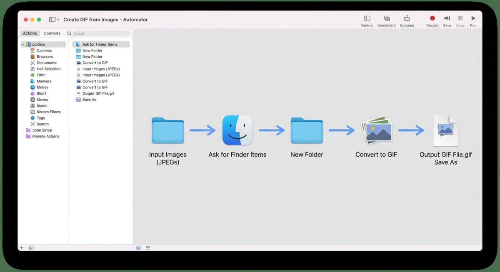The image size is (500, 272).
Task: Click the Scrseen toolbar icon
Action: (x=407, y=18)
